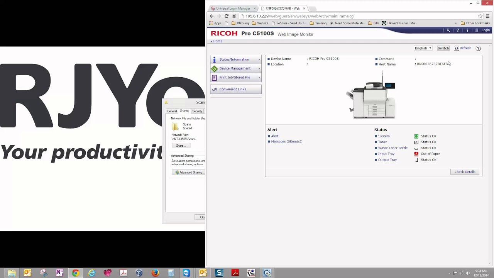The height and width of the screenshot is (278, 494).
Task: Click the Waste Toner Bottle link
Action: tap(392, 148)
